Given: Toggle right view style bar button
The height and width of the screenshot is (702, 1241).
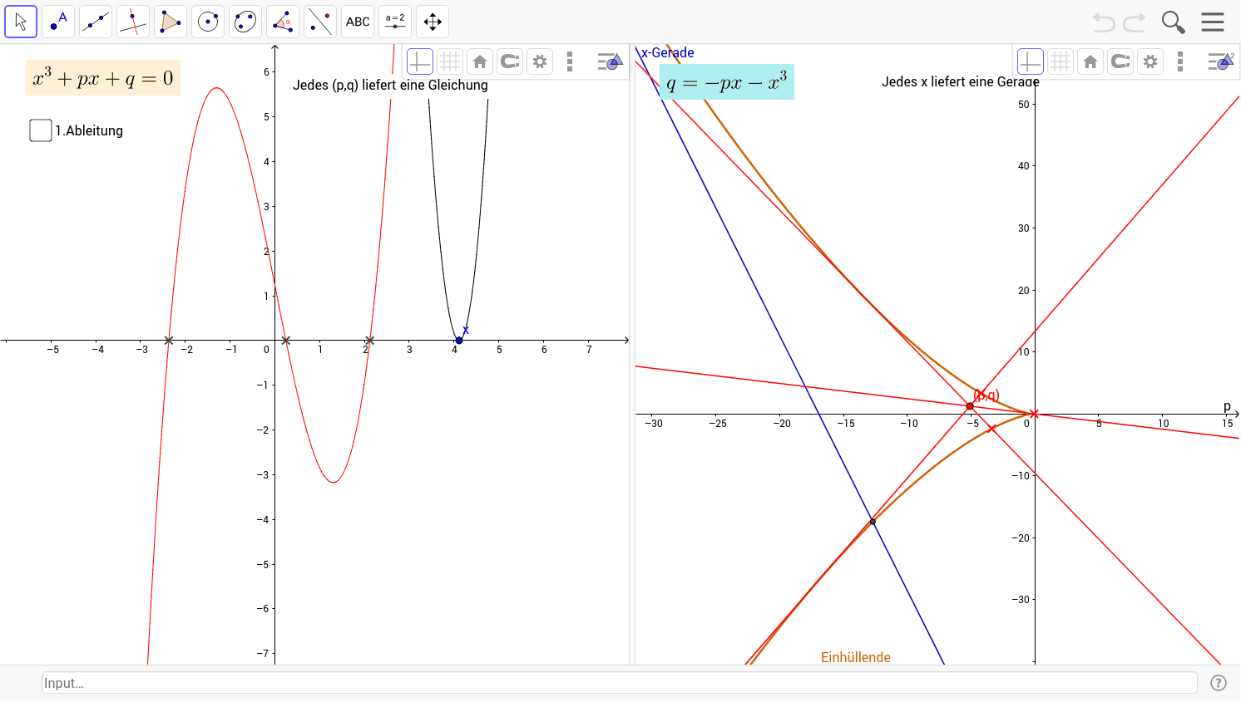Looking at the screenshot, I should click(x=1221, y=61).
